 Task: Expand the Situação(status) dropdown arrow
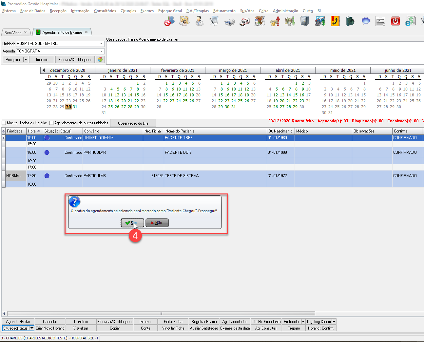click(32, 328)
